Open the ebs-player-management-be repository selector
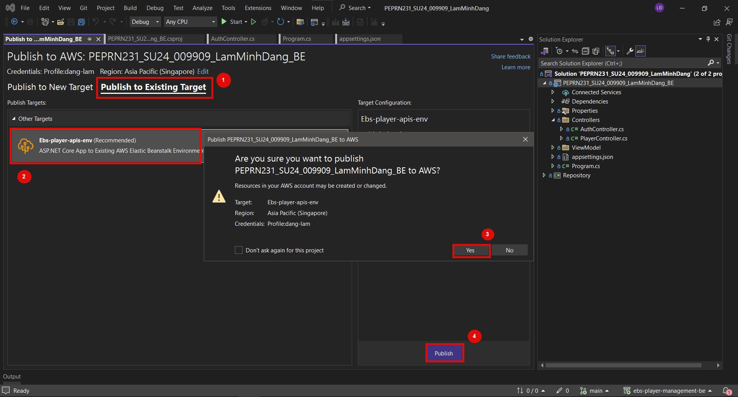 pos(668,391)
